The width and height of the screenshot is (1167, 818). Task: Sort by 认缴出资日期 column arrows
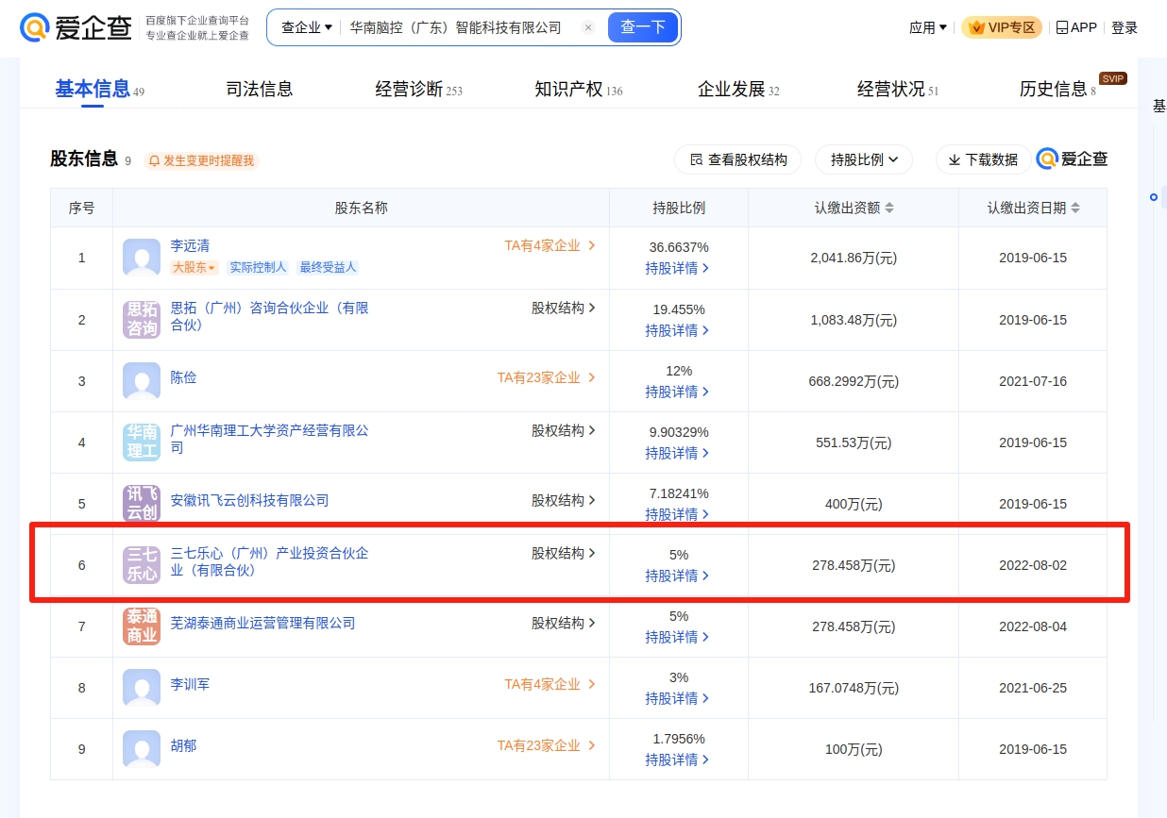tap(1075, 208)
